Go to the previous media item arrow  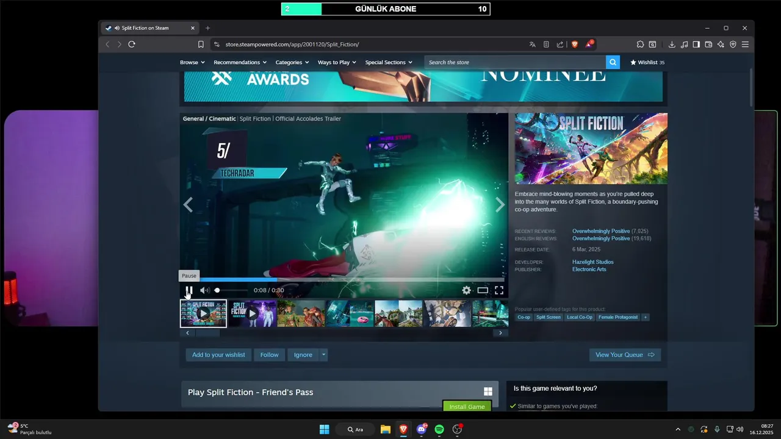click(x=188, y=205)
